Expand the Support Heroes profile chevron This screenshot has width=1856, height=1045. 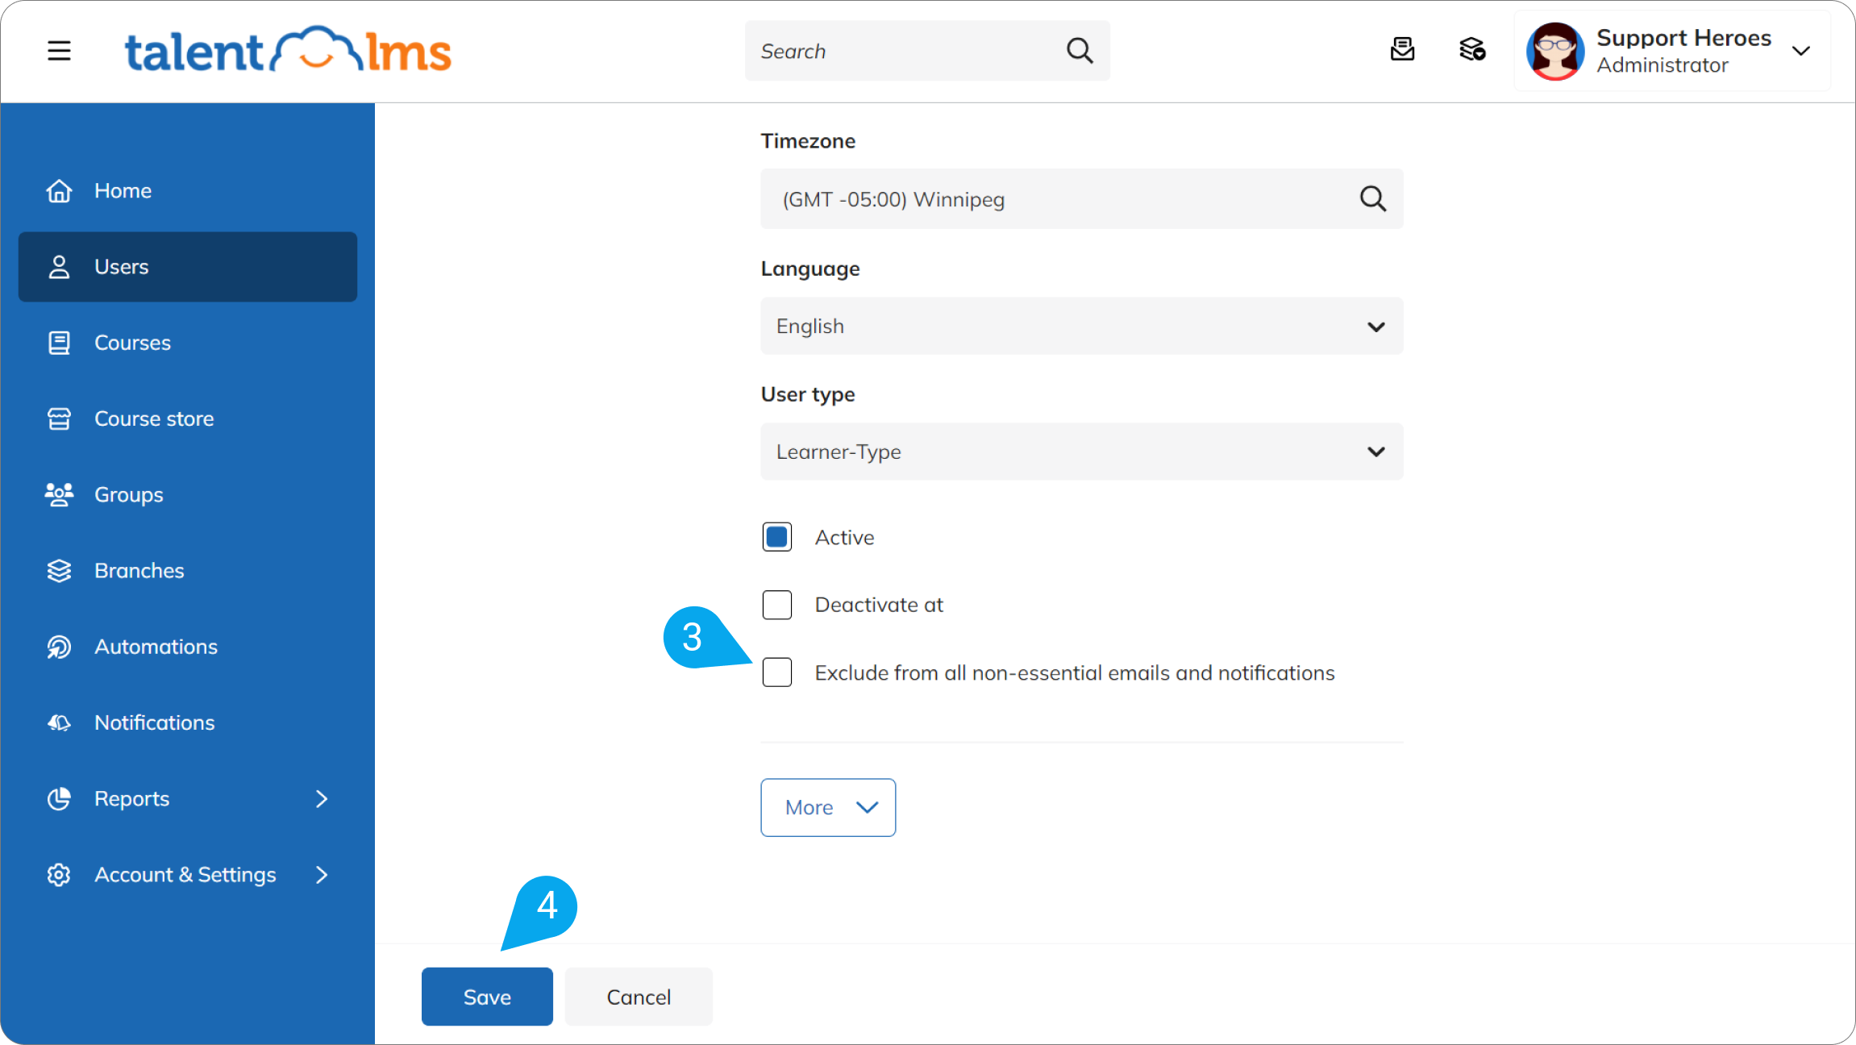coord(1800,51)
